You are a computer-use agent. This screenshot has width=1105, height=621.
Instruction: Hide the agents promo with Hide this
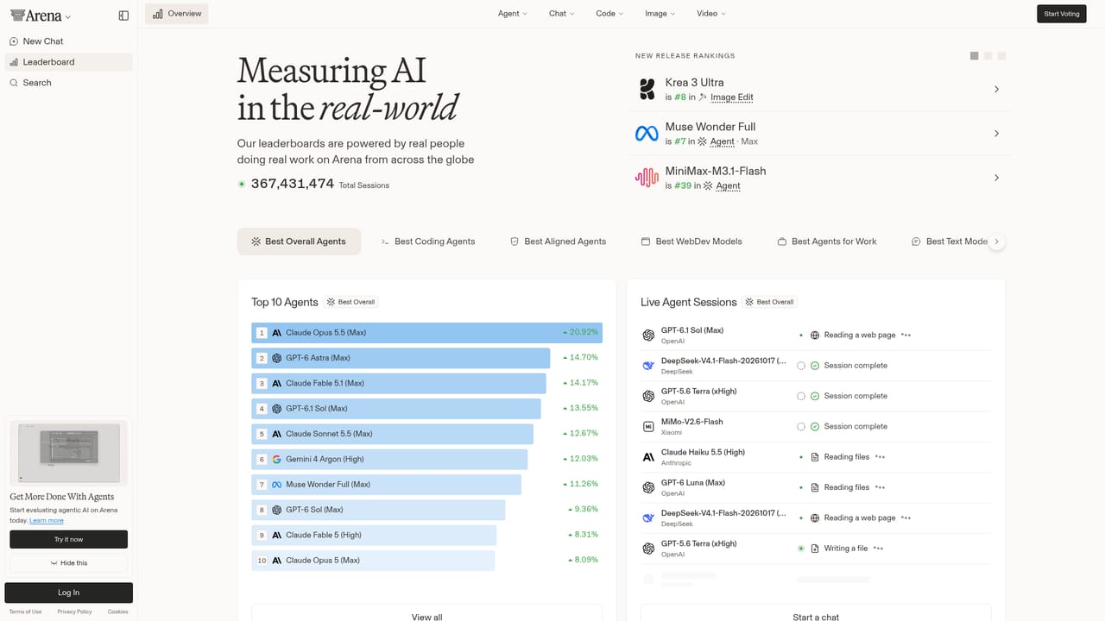point(69,563)
